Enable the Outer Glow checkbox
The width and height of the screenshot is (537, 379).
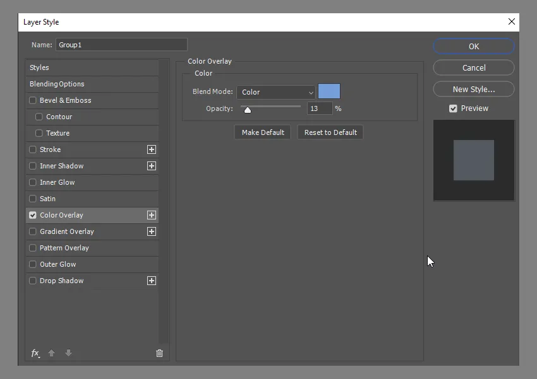(x=33, y=264)
